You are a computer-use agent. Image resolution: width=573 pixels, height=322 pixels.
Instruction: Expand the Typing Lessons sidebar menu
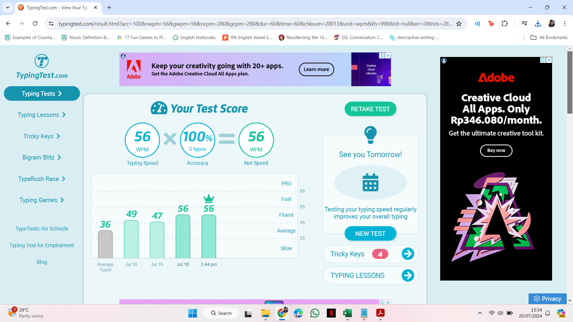pyautogui.click(x=41, y=115)
